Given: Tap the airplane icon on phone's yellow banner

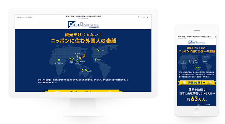Looking at the screenshot, I should pyautogui.click(x=210, y=82).
